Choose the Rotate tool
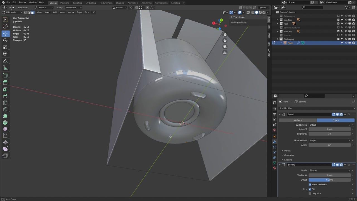 pos(5,40)
